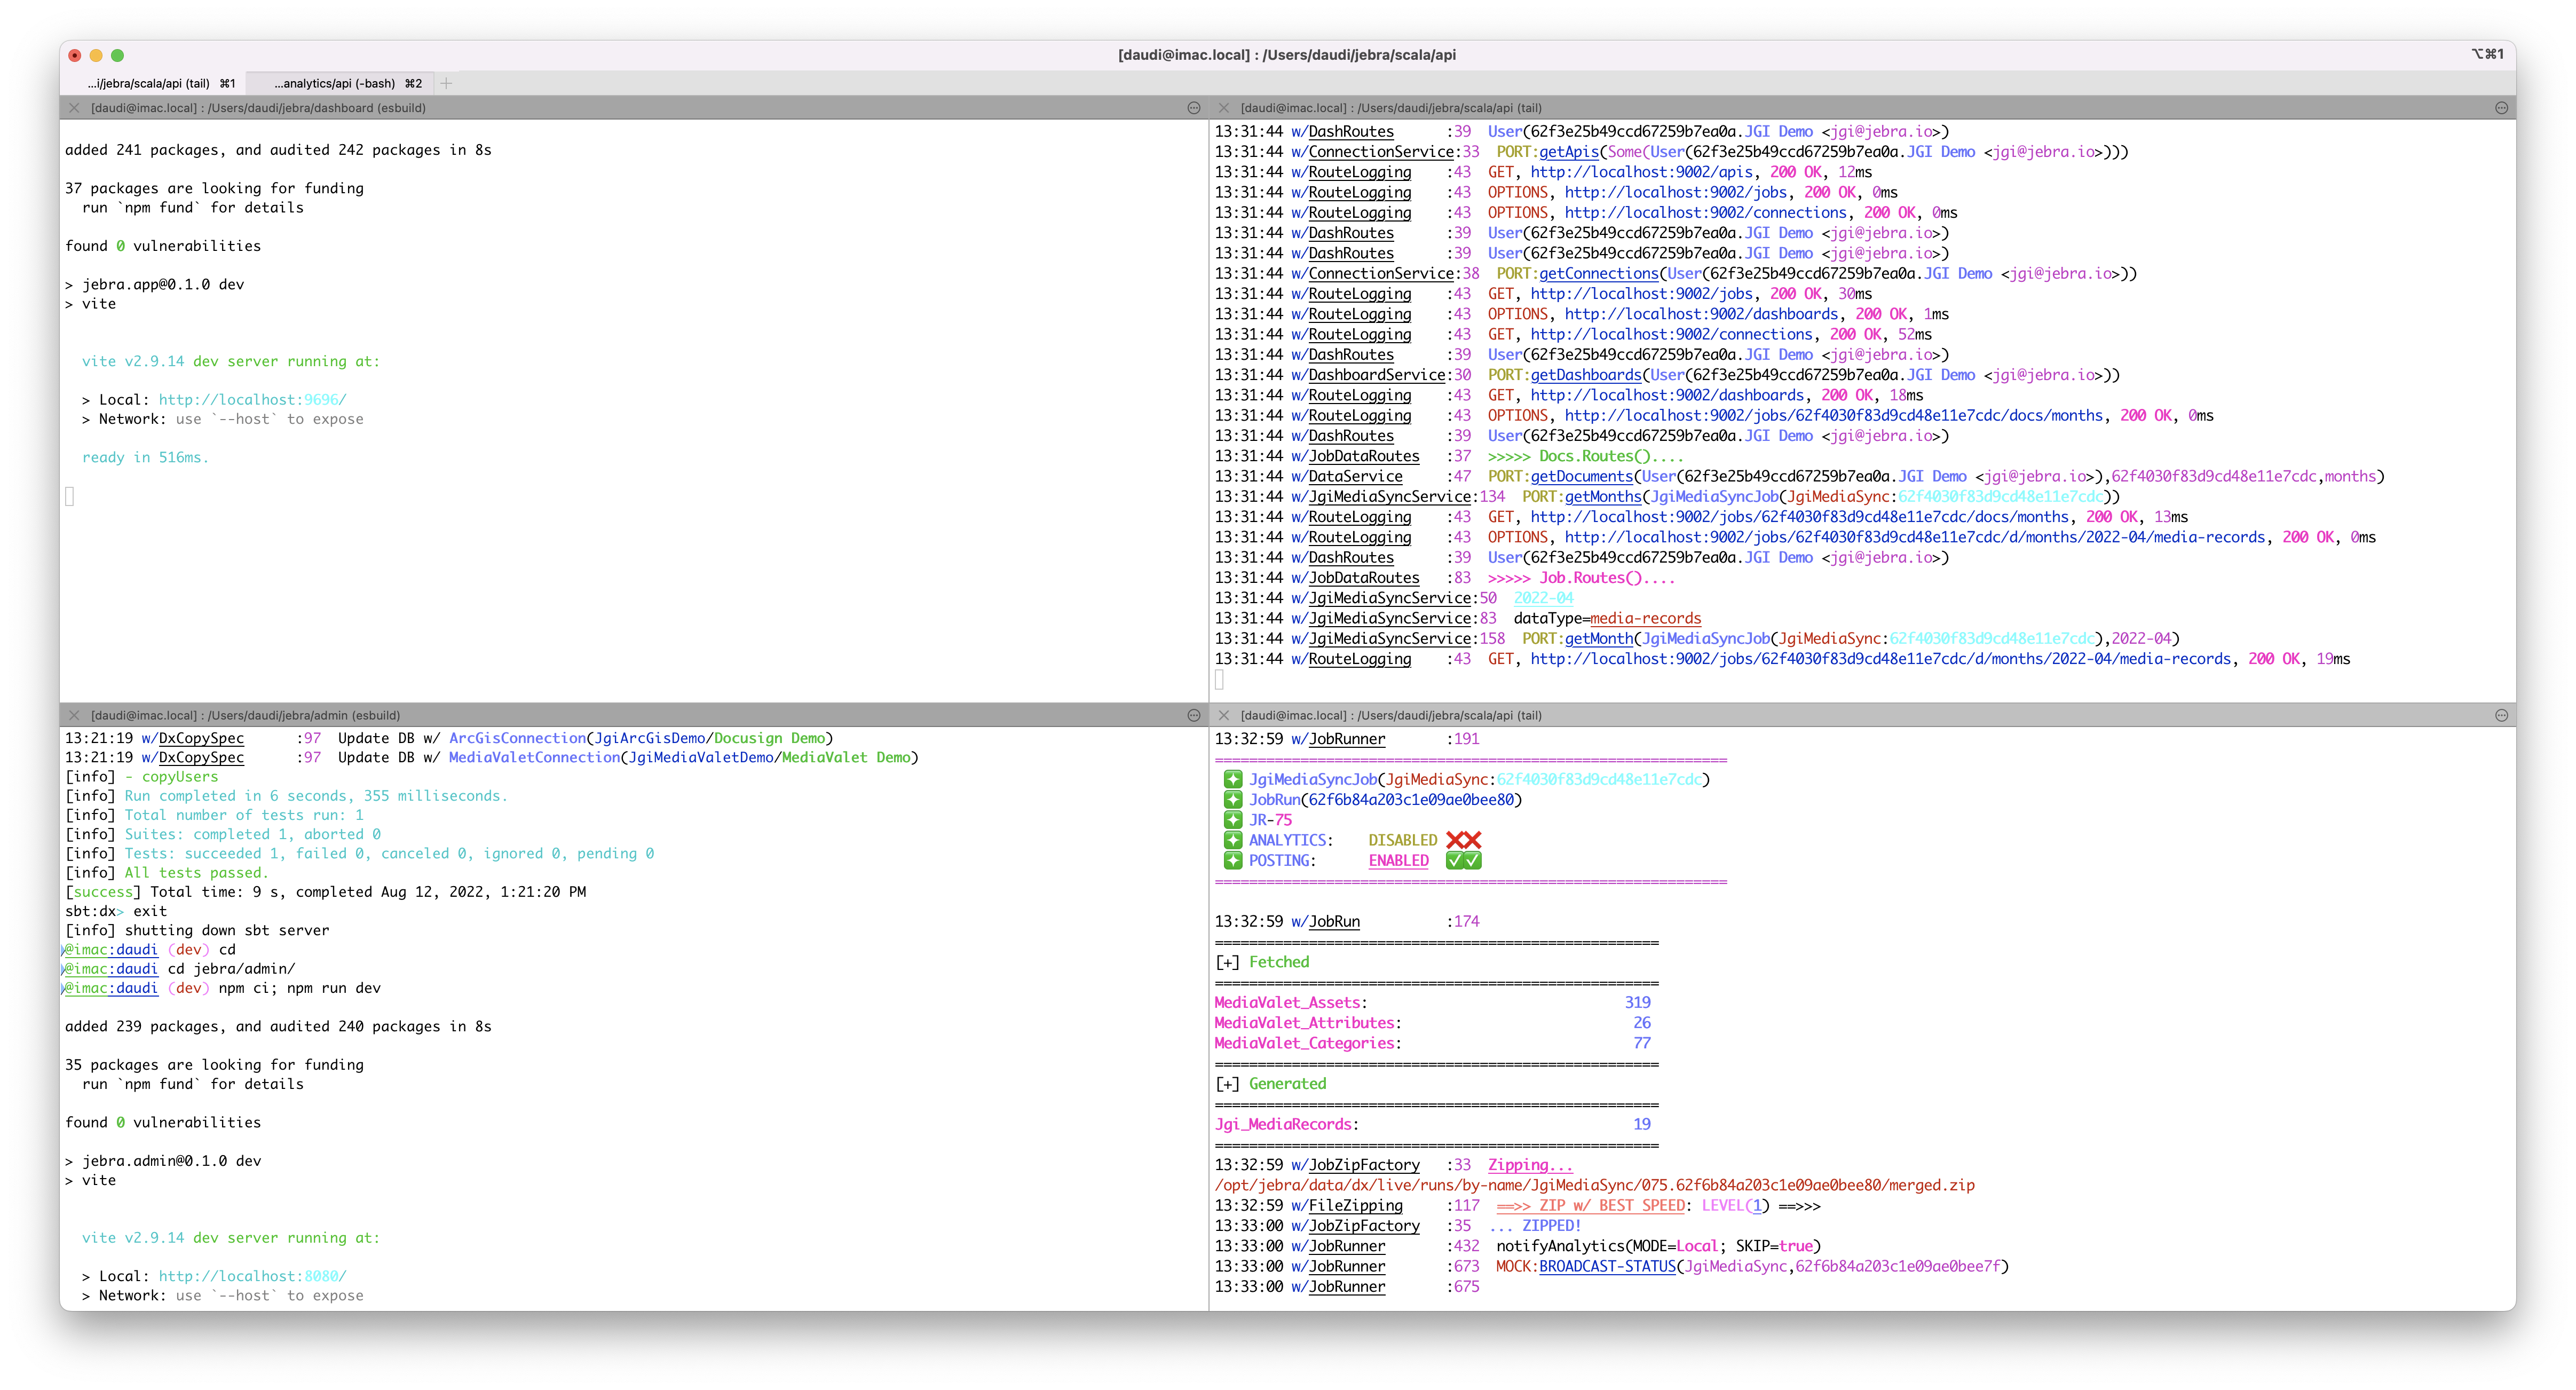Image resolution: width=2576 pixels, height=1390 pixels.
Task: Open the http://localhost:8080/ link
Action: 252,1276
